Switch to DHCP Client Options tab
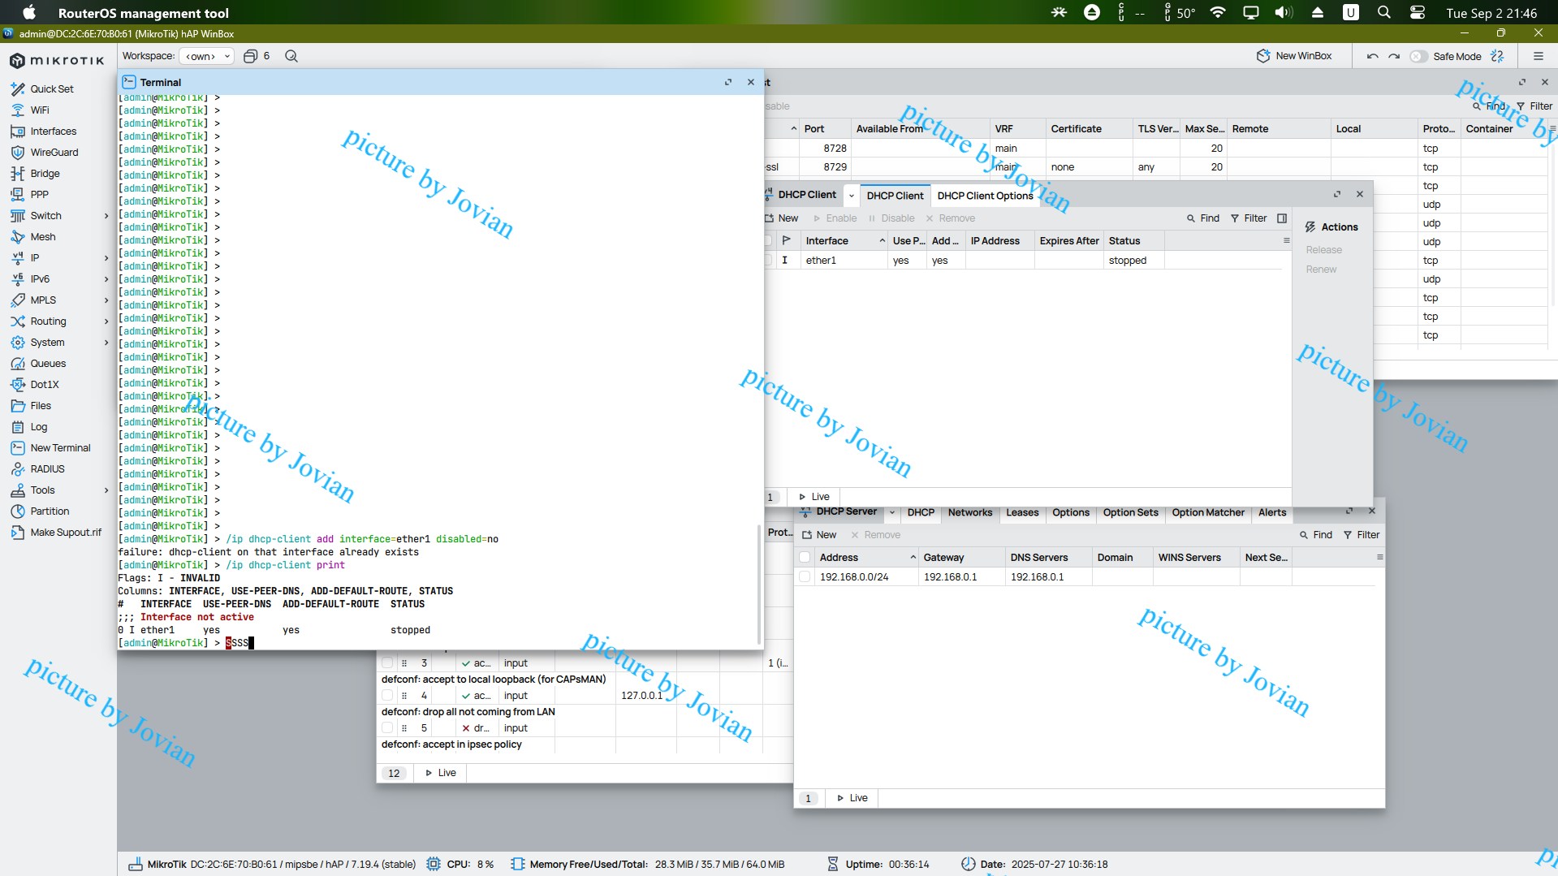The height and width of the screenshot is (876, 1558). click(x=985, y=196)
